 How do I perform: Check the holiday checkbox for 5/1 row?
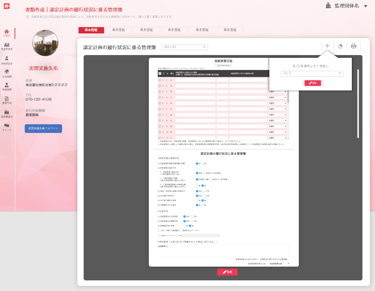click(159, 80)
